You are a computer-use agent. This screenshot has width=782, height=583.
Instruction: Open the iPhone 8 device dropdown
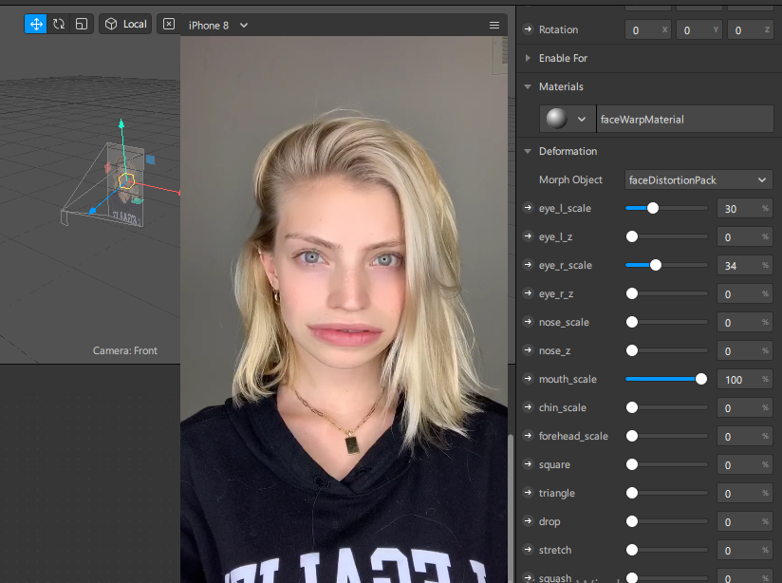click(x=218, y=26)
